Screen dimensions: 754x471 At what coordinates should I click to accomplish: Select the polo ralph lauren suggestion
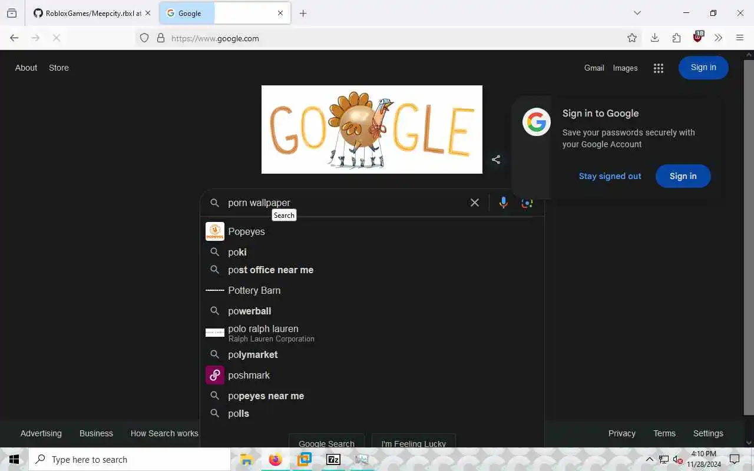click(372, 333)
